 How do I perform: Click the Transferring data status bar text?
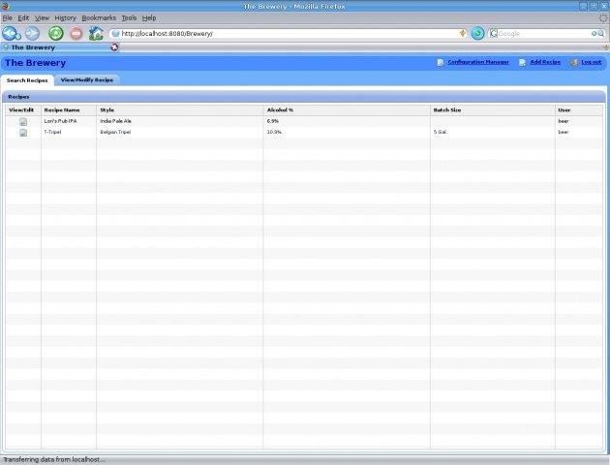(54, 460)
